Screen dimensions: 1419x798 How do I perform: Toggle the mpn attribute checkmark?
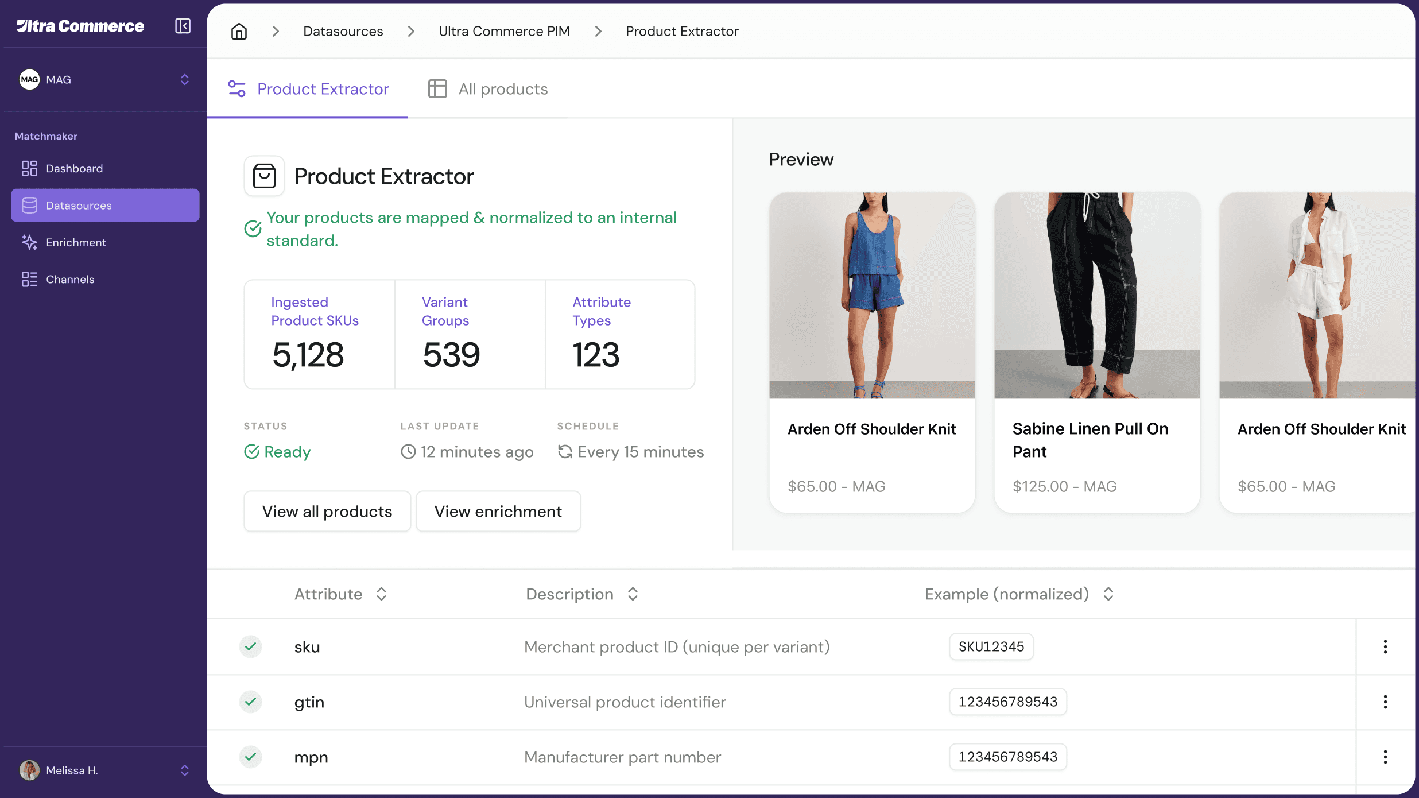coord(251,757)
